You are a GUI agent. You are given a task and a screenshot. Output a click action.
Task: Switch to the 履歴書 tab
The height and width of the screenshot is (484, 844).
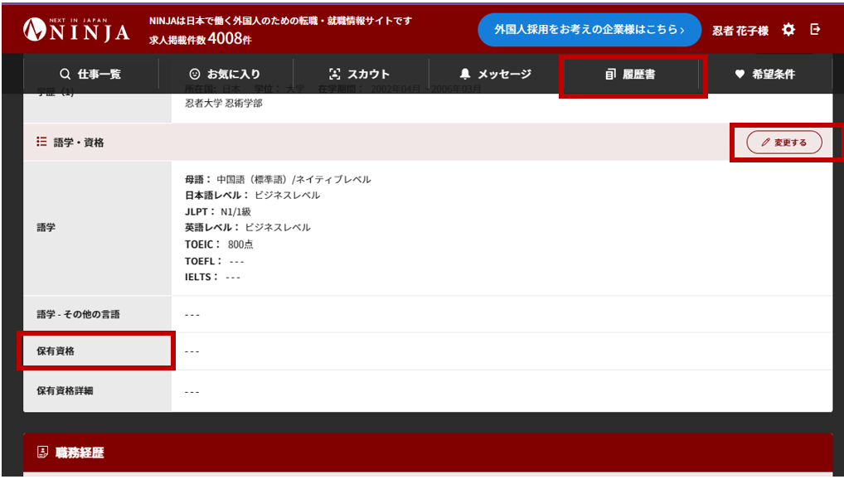tap(632, 73)
